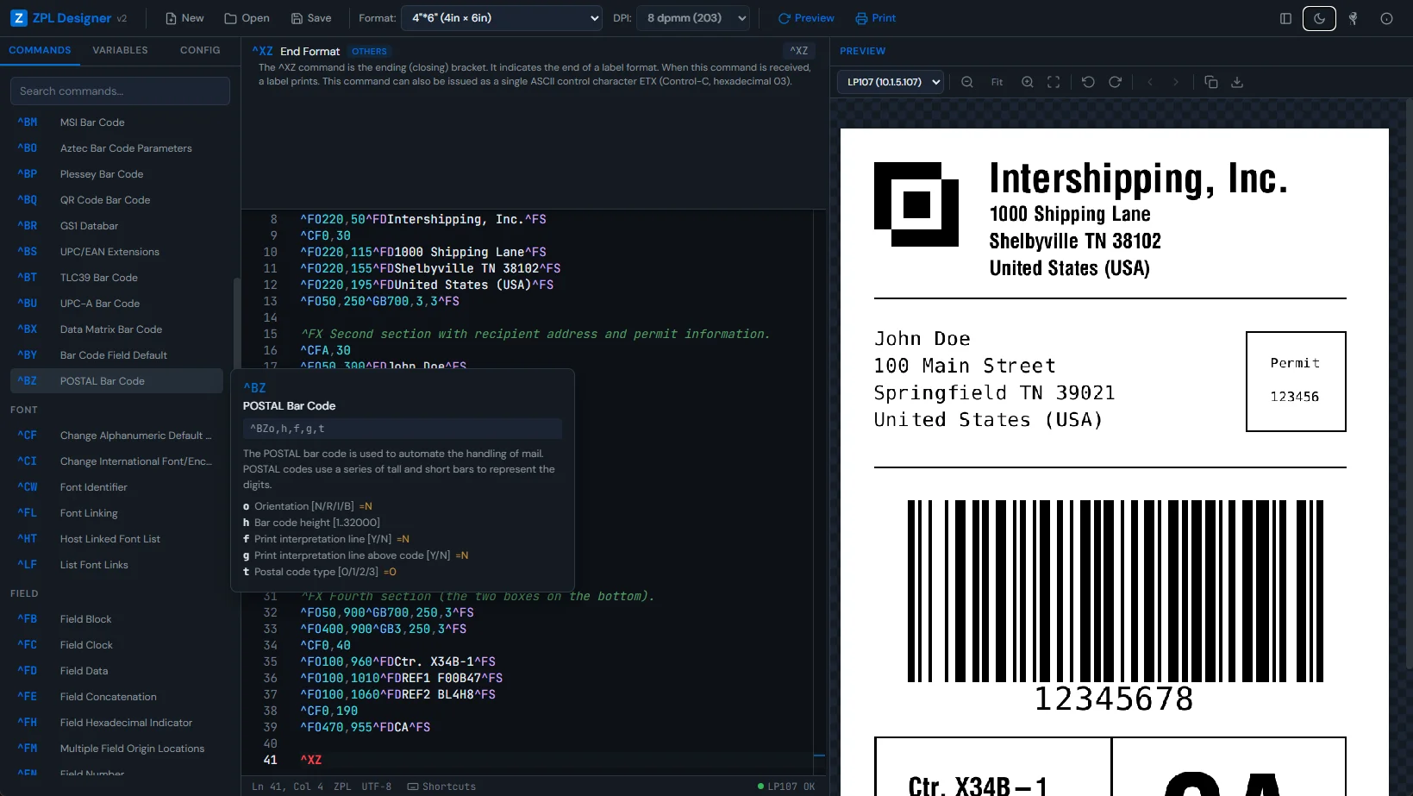The image size is (1413, 796).
Task: Expand the LP107 printer selector
Action: coord(891,82)
